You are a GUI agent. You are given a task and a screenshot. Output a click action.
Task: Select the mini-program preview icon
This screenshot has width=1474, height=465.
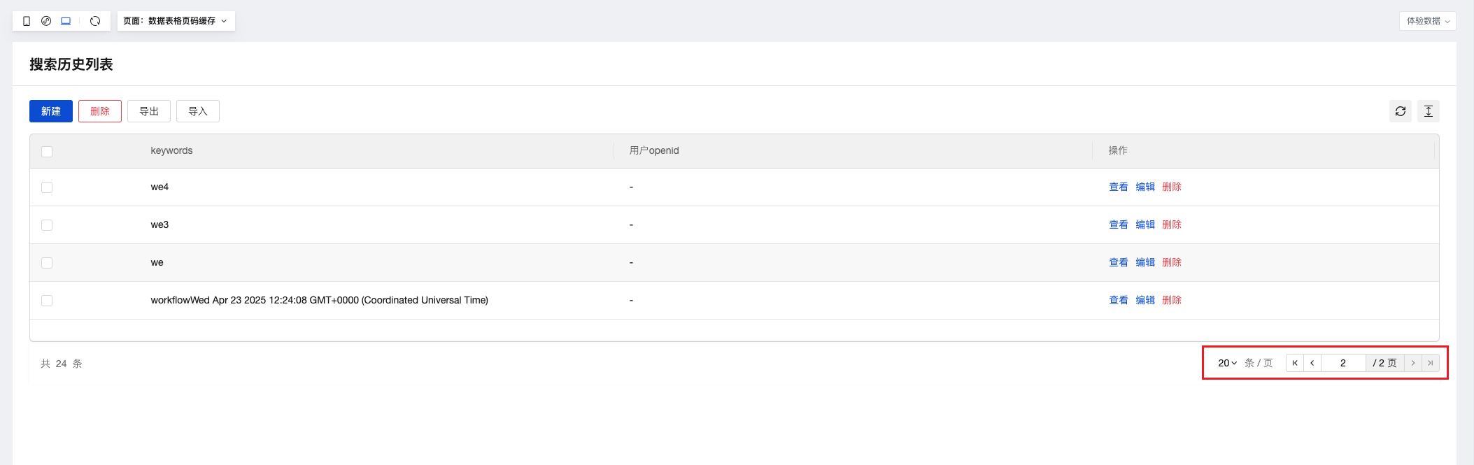46,21
